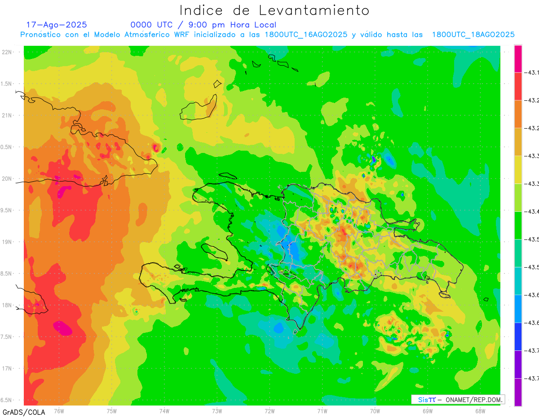Screen dimensions: 539x417
Task: Click the royal blue swatch in the color legend
Action: (518, 336)
